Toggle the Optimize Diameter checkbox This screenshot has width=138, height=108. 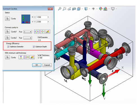[8, 47]
